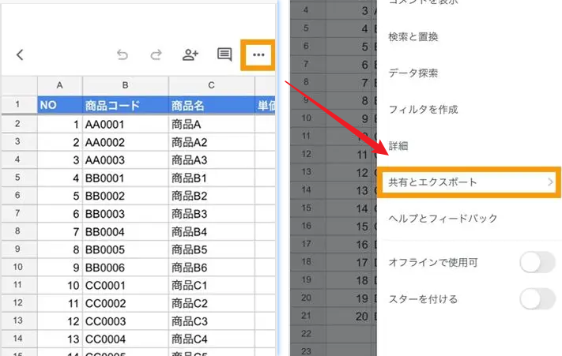Viewport: 562px width, 356px height.
Task: Select cell AA0002
Action: click(x=126, y=142)
